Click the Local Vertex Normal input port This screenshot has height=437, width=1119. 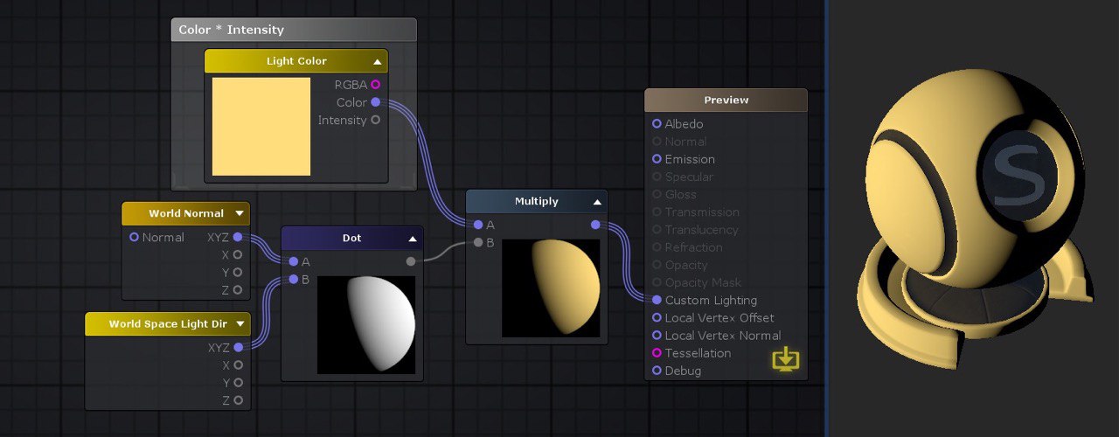[657, 335]
